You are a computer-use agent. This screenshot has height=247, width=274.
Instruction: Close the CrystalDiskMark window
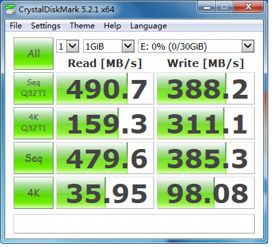pos(248,7)
